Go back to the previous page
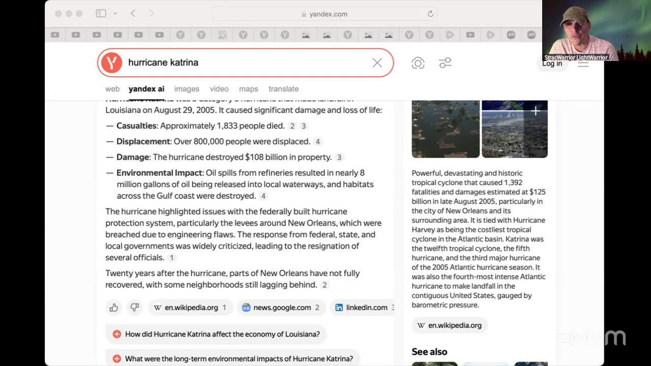 coord(133,14)
